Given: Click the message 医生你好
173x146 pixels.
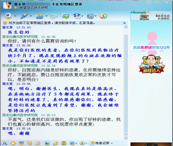Looking at the screenshot, I should point(19,32).
